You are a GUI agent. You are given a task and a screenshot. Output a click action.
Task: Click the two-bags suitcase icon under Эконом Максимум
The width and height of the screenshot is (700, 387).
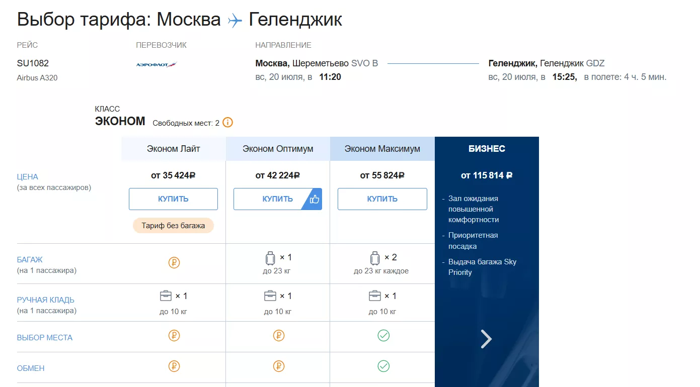pos(375,258)
